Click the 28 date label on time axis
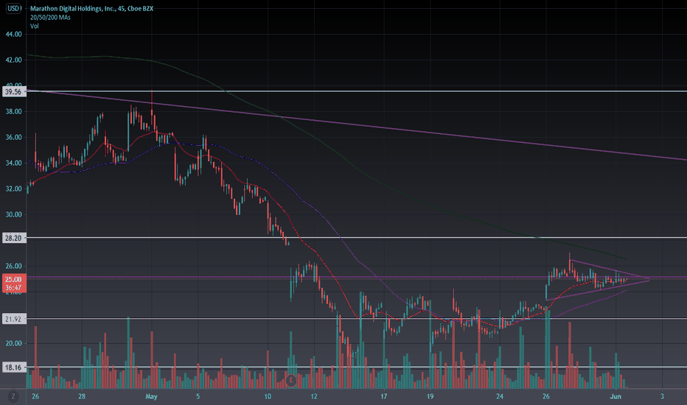 pos(82,397)
